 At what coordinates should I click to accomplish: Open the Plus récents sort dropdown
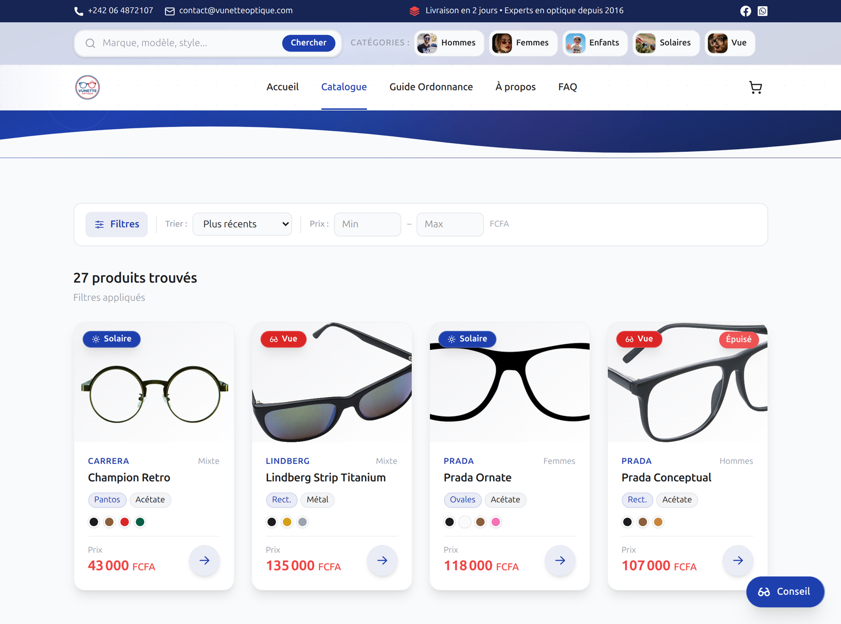(x=242, y=224)
